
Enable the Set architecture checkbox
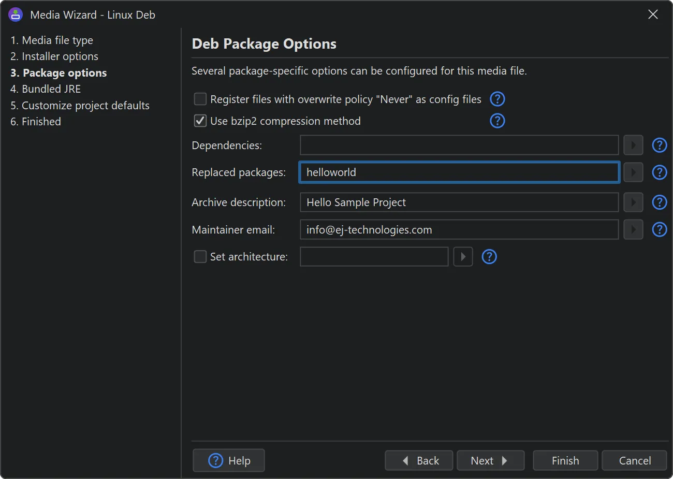point(200,257)
